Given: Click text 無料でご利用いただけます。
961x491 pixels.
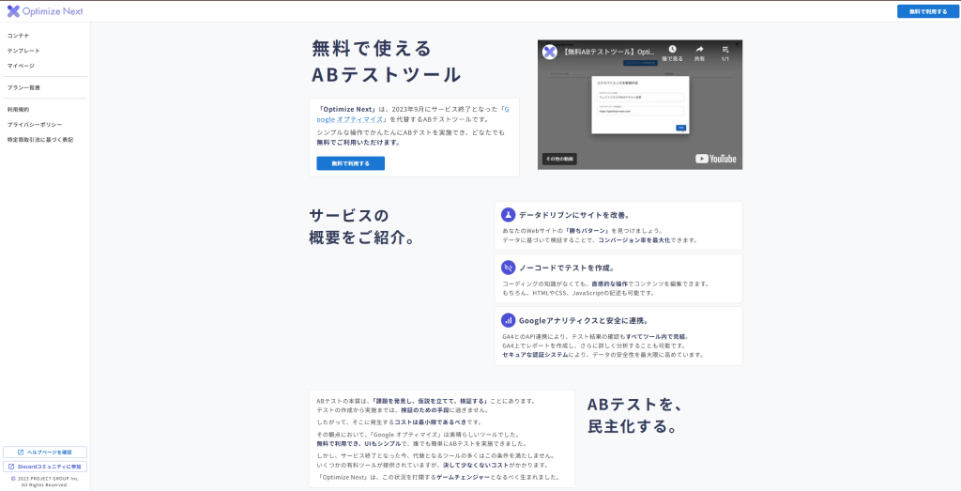Looking at the screenshot, I should pos(358,142).
